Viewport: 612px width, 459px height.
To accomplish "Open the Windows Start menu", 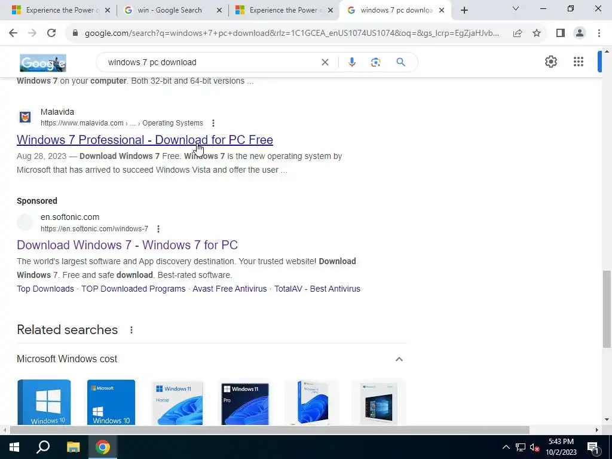I will (14, 447).
